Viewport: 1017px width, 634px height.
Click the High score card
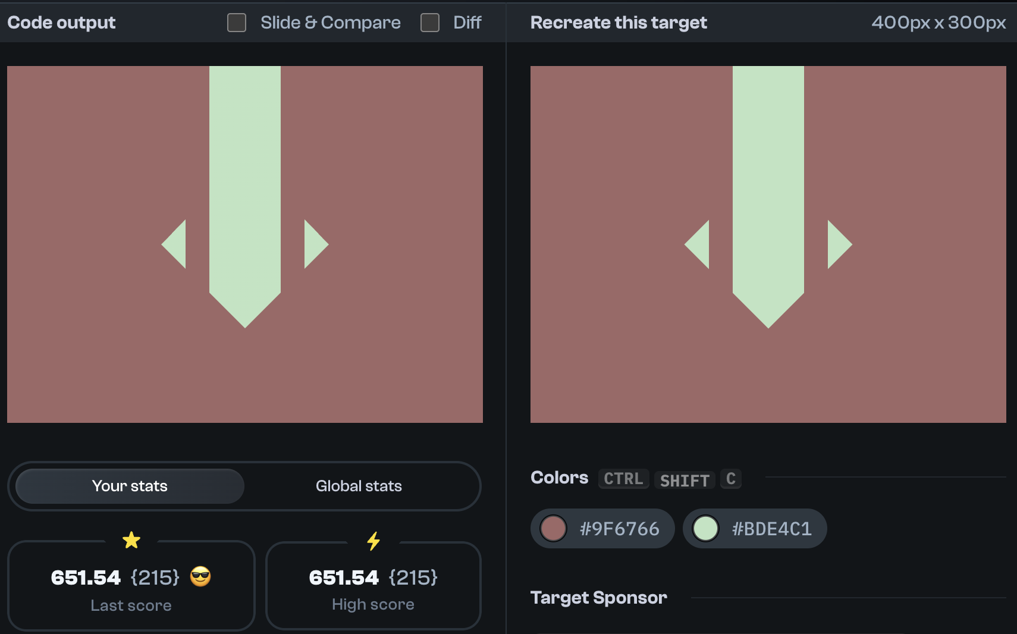pos(373,586)
